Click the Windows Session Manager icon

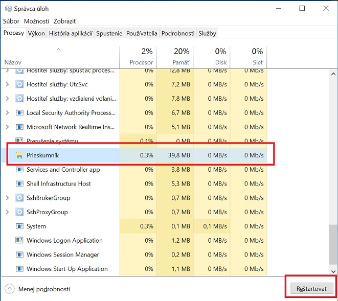pos(19,254)
